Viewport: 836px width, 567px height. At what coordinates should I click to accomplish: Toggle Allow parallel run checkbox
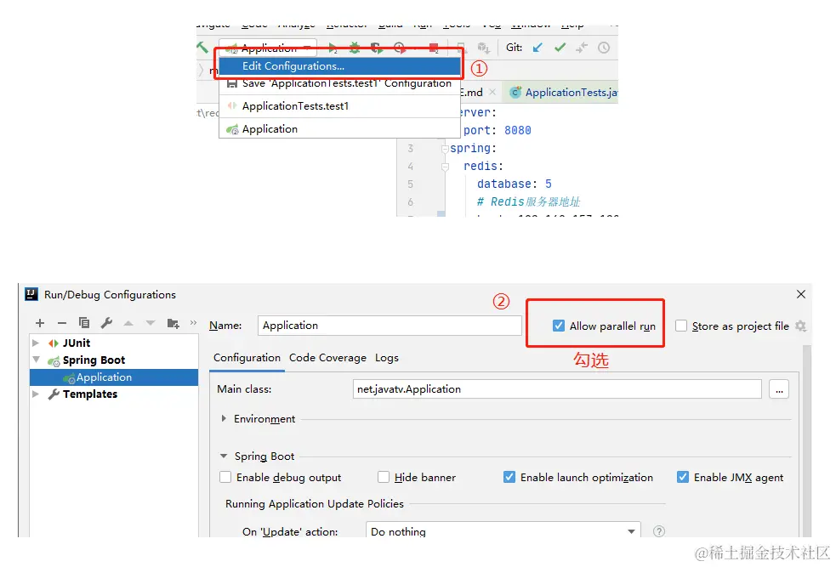(x=558, y=326)
